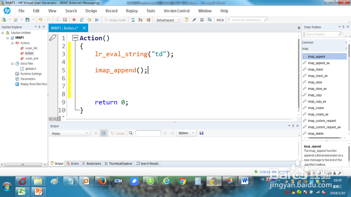
Task: Click the Search Toolbox input field
Action: coord(324,34)
